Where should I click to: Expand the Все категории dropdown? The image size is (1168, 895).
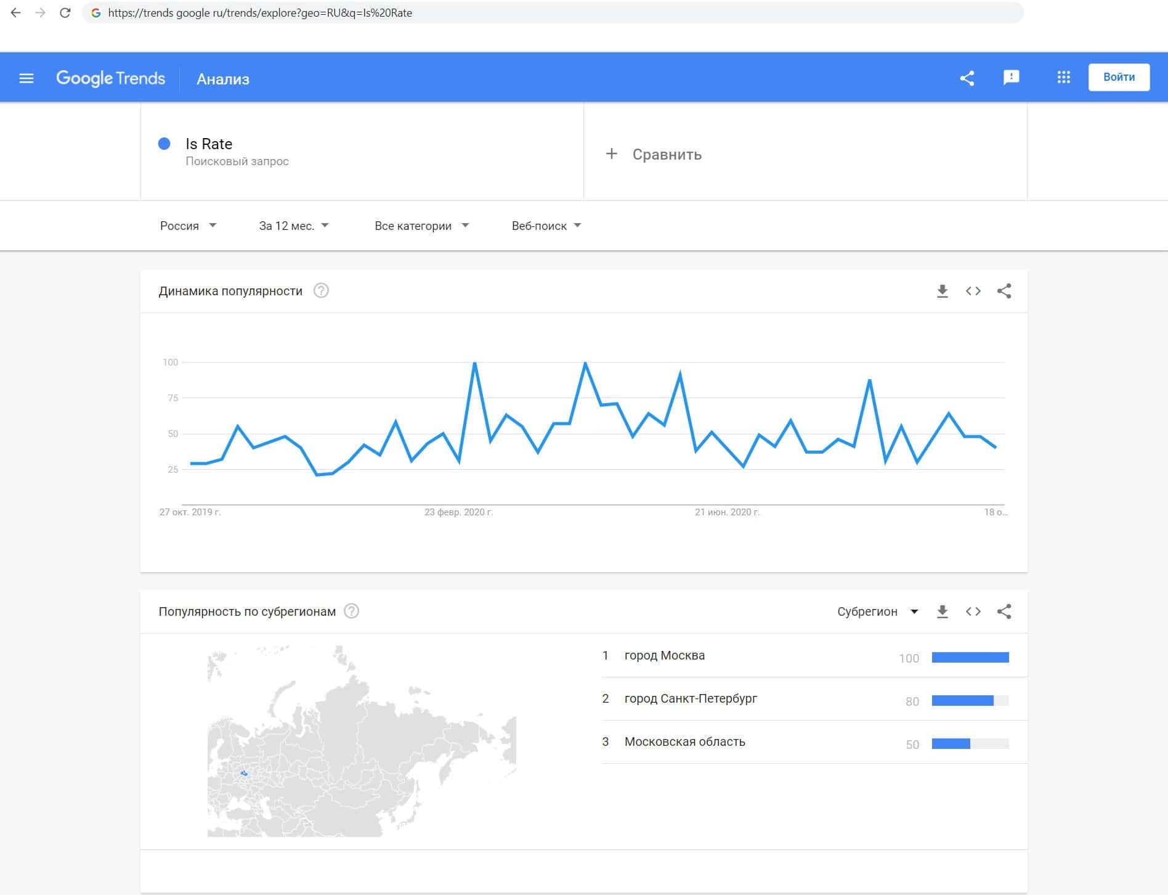(421, 226)
